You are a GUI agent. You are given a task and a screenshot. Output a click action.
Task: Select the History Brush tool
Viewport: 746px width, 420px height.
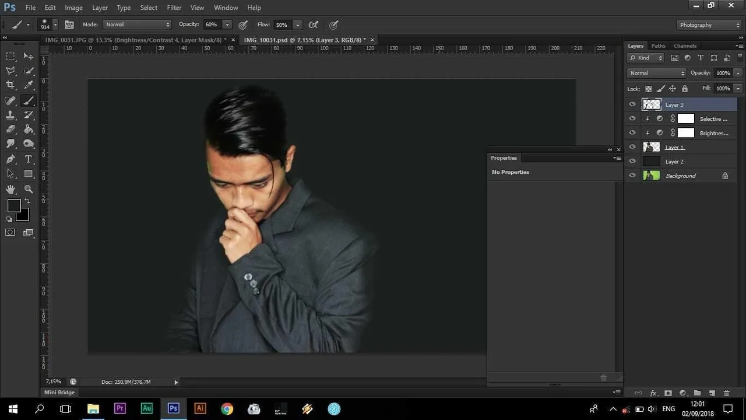tap(29, 115)
